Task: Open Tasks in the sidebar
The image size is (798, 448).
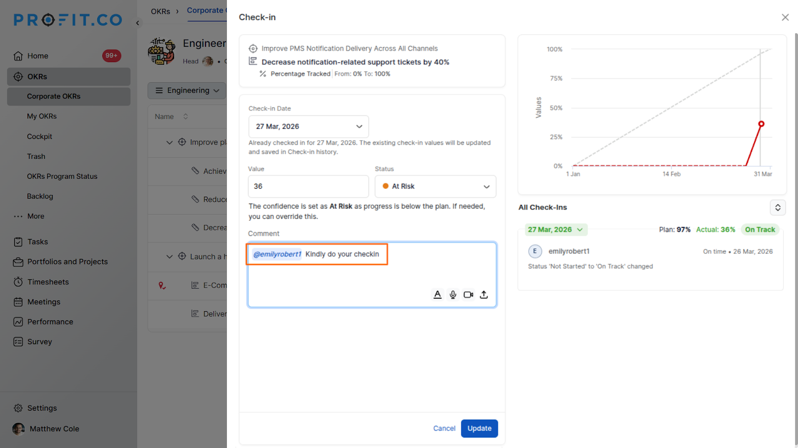Action: tap(38, 242)
